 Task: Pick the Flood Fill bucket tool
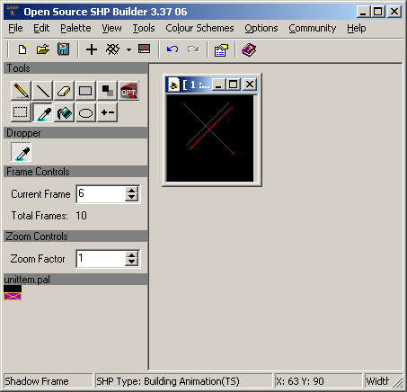click(x=64, y=112)
